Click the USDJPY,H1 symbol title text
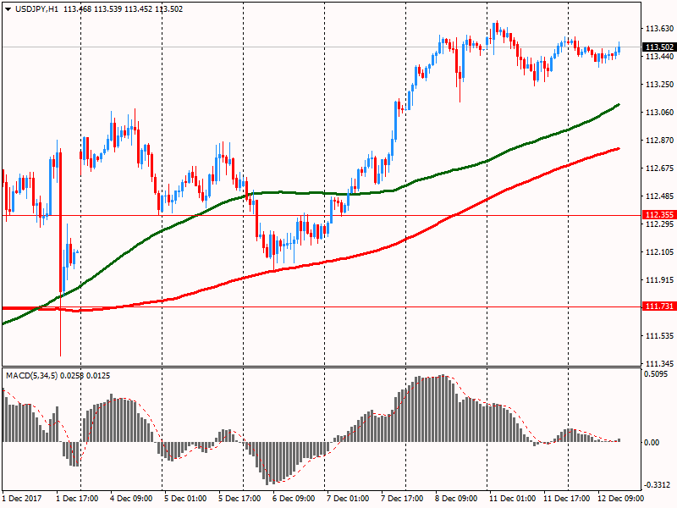Viewport: 677px width, 508px height. pos(36,9)
